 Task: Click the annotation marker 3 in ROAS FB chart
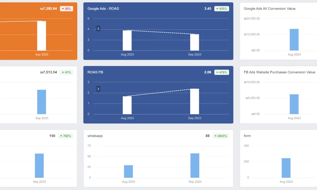pyautogui.click(x=98, y=89)
